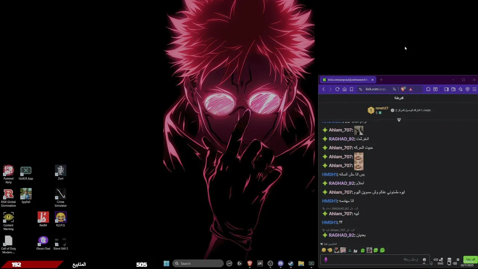The image size is (478, 269).
Task: Click the VPN shield icon in toolbar
Action: point(468,89)
